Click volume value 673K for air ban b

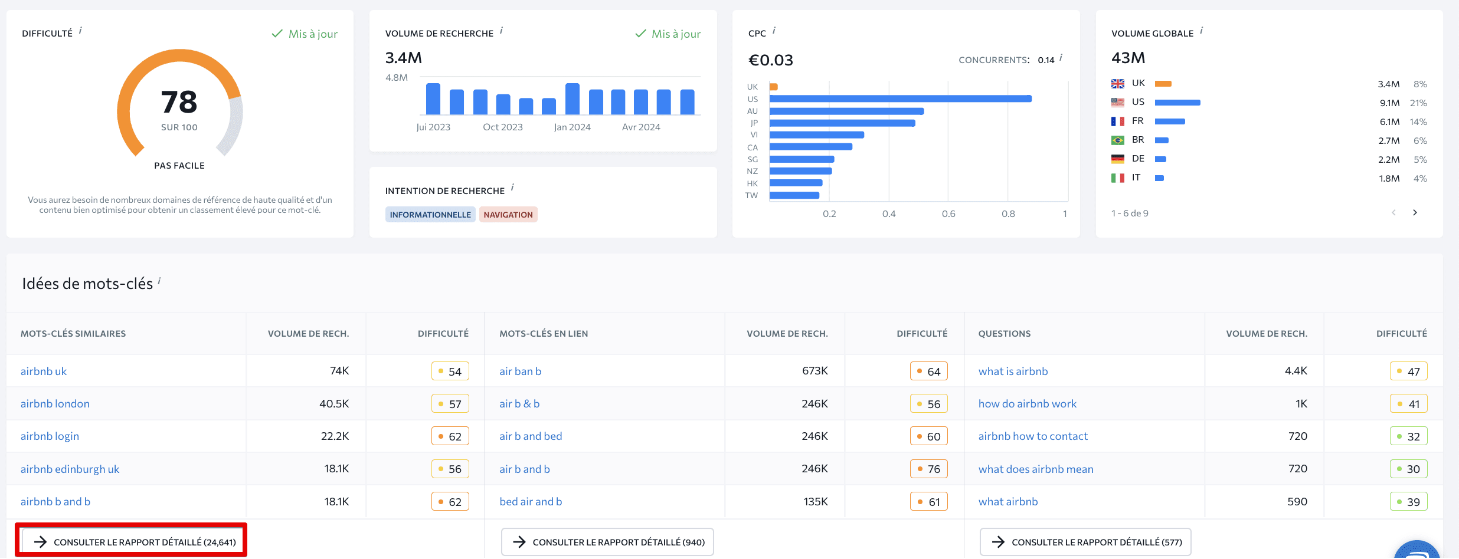(814, 371)
